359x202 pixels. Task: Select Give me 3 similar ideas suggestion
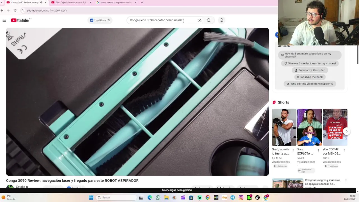click(x=310, y=63)
